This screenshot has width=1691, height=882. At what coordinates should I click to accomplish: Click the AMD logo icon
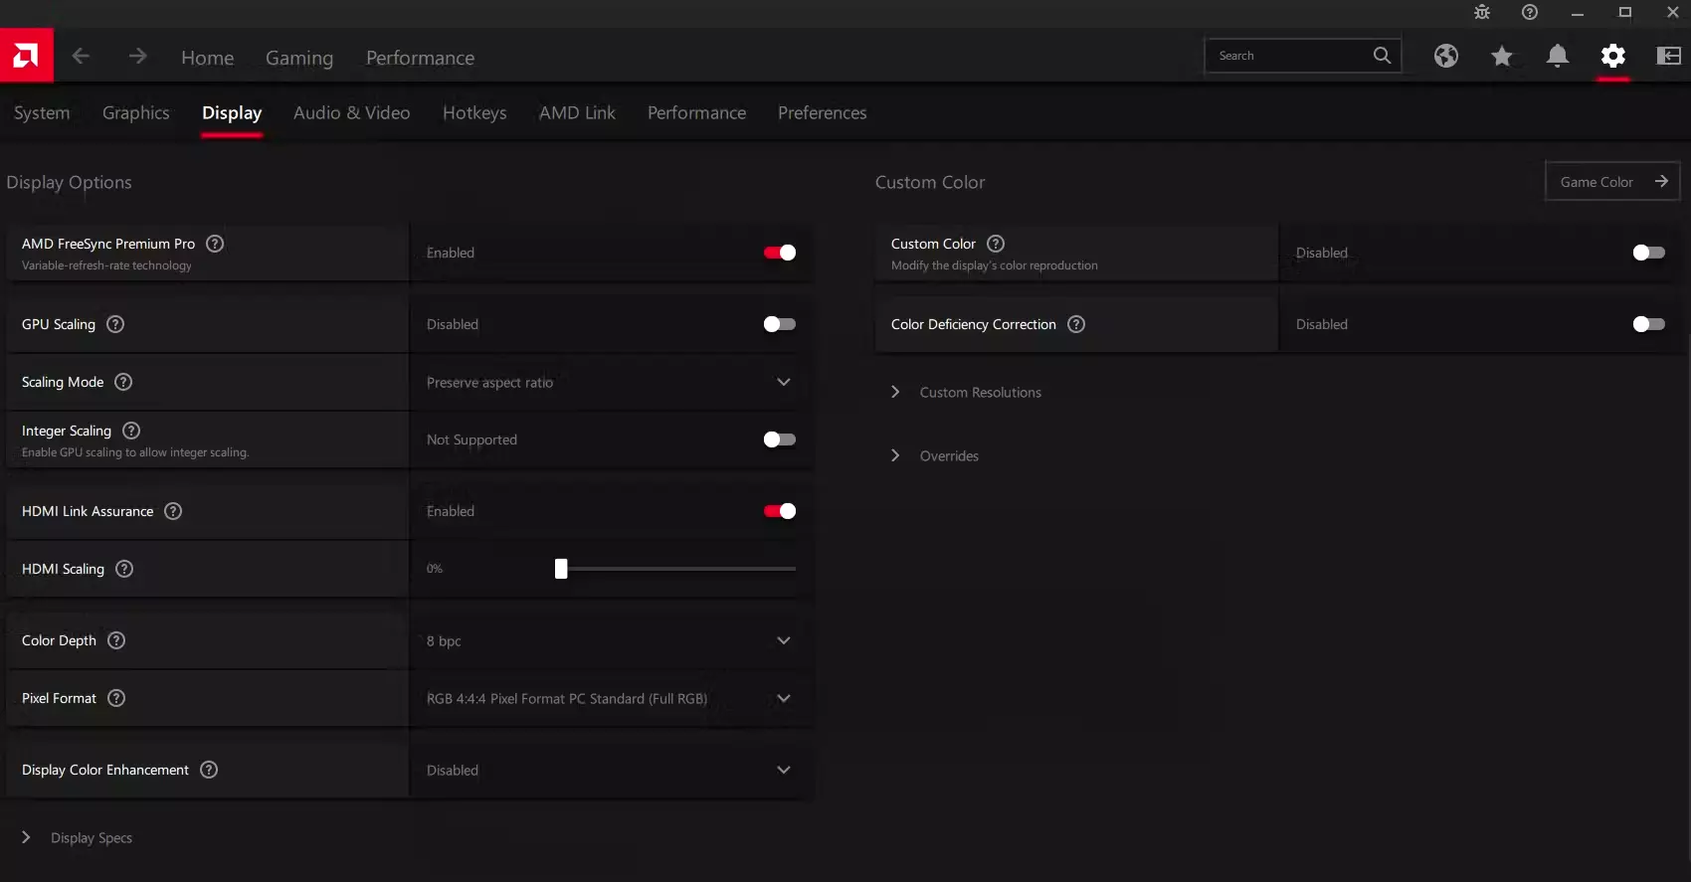[x=26, y=55]
